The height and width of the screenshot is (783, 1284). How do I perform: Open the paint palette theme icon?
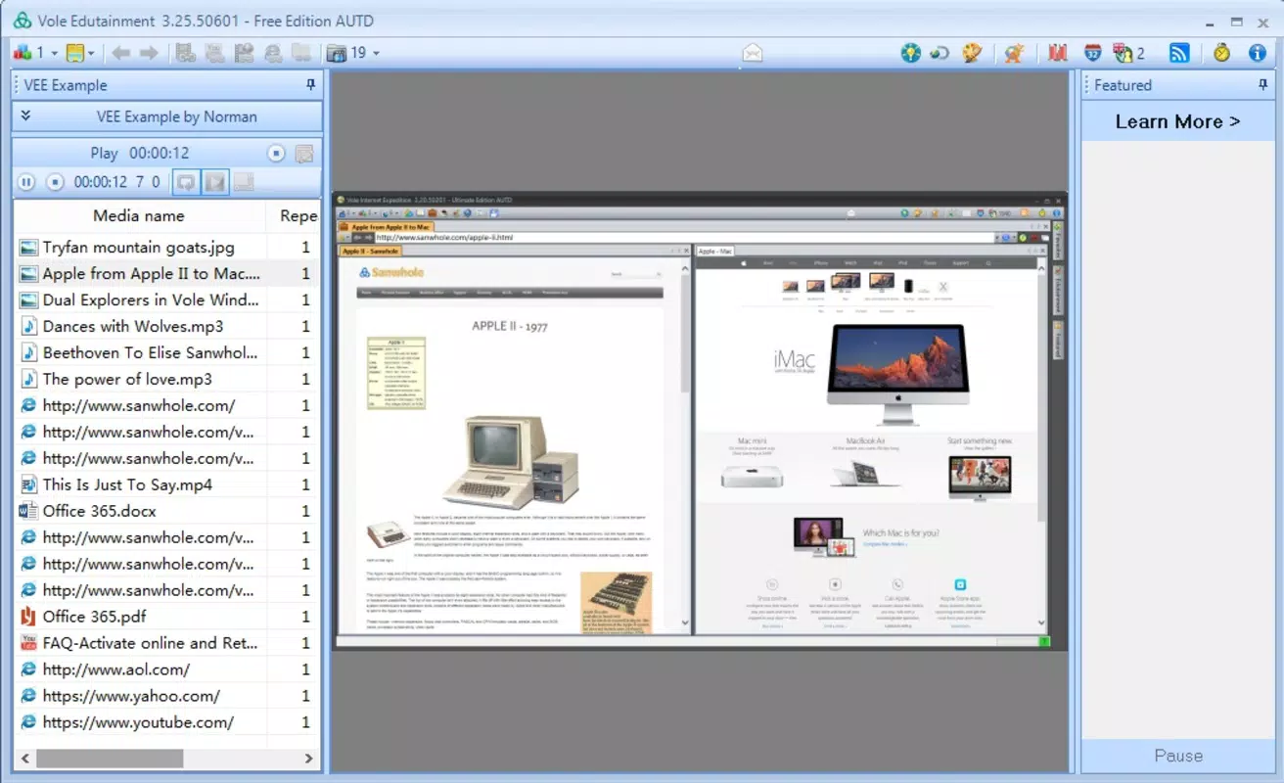pyautogui.click(x=972, y=53)
